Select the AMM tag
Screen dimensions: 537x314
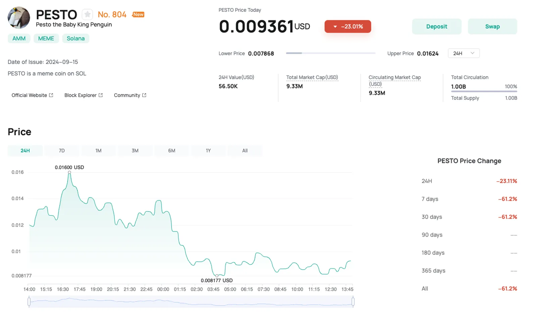tap(19, 39)
